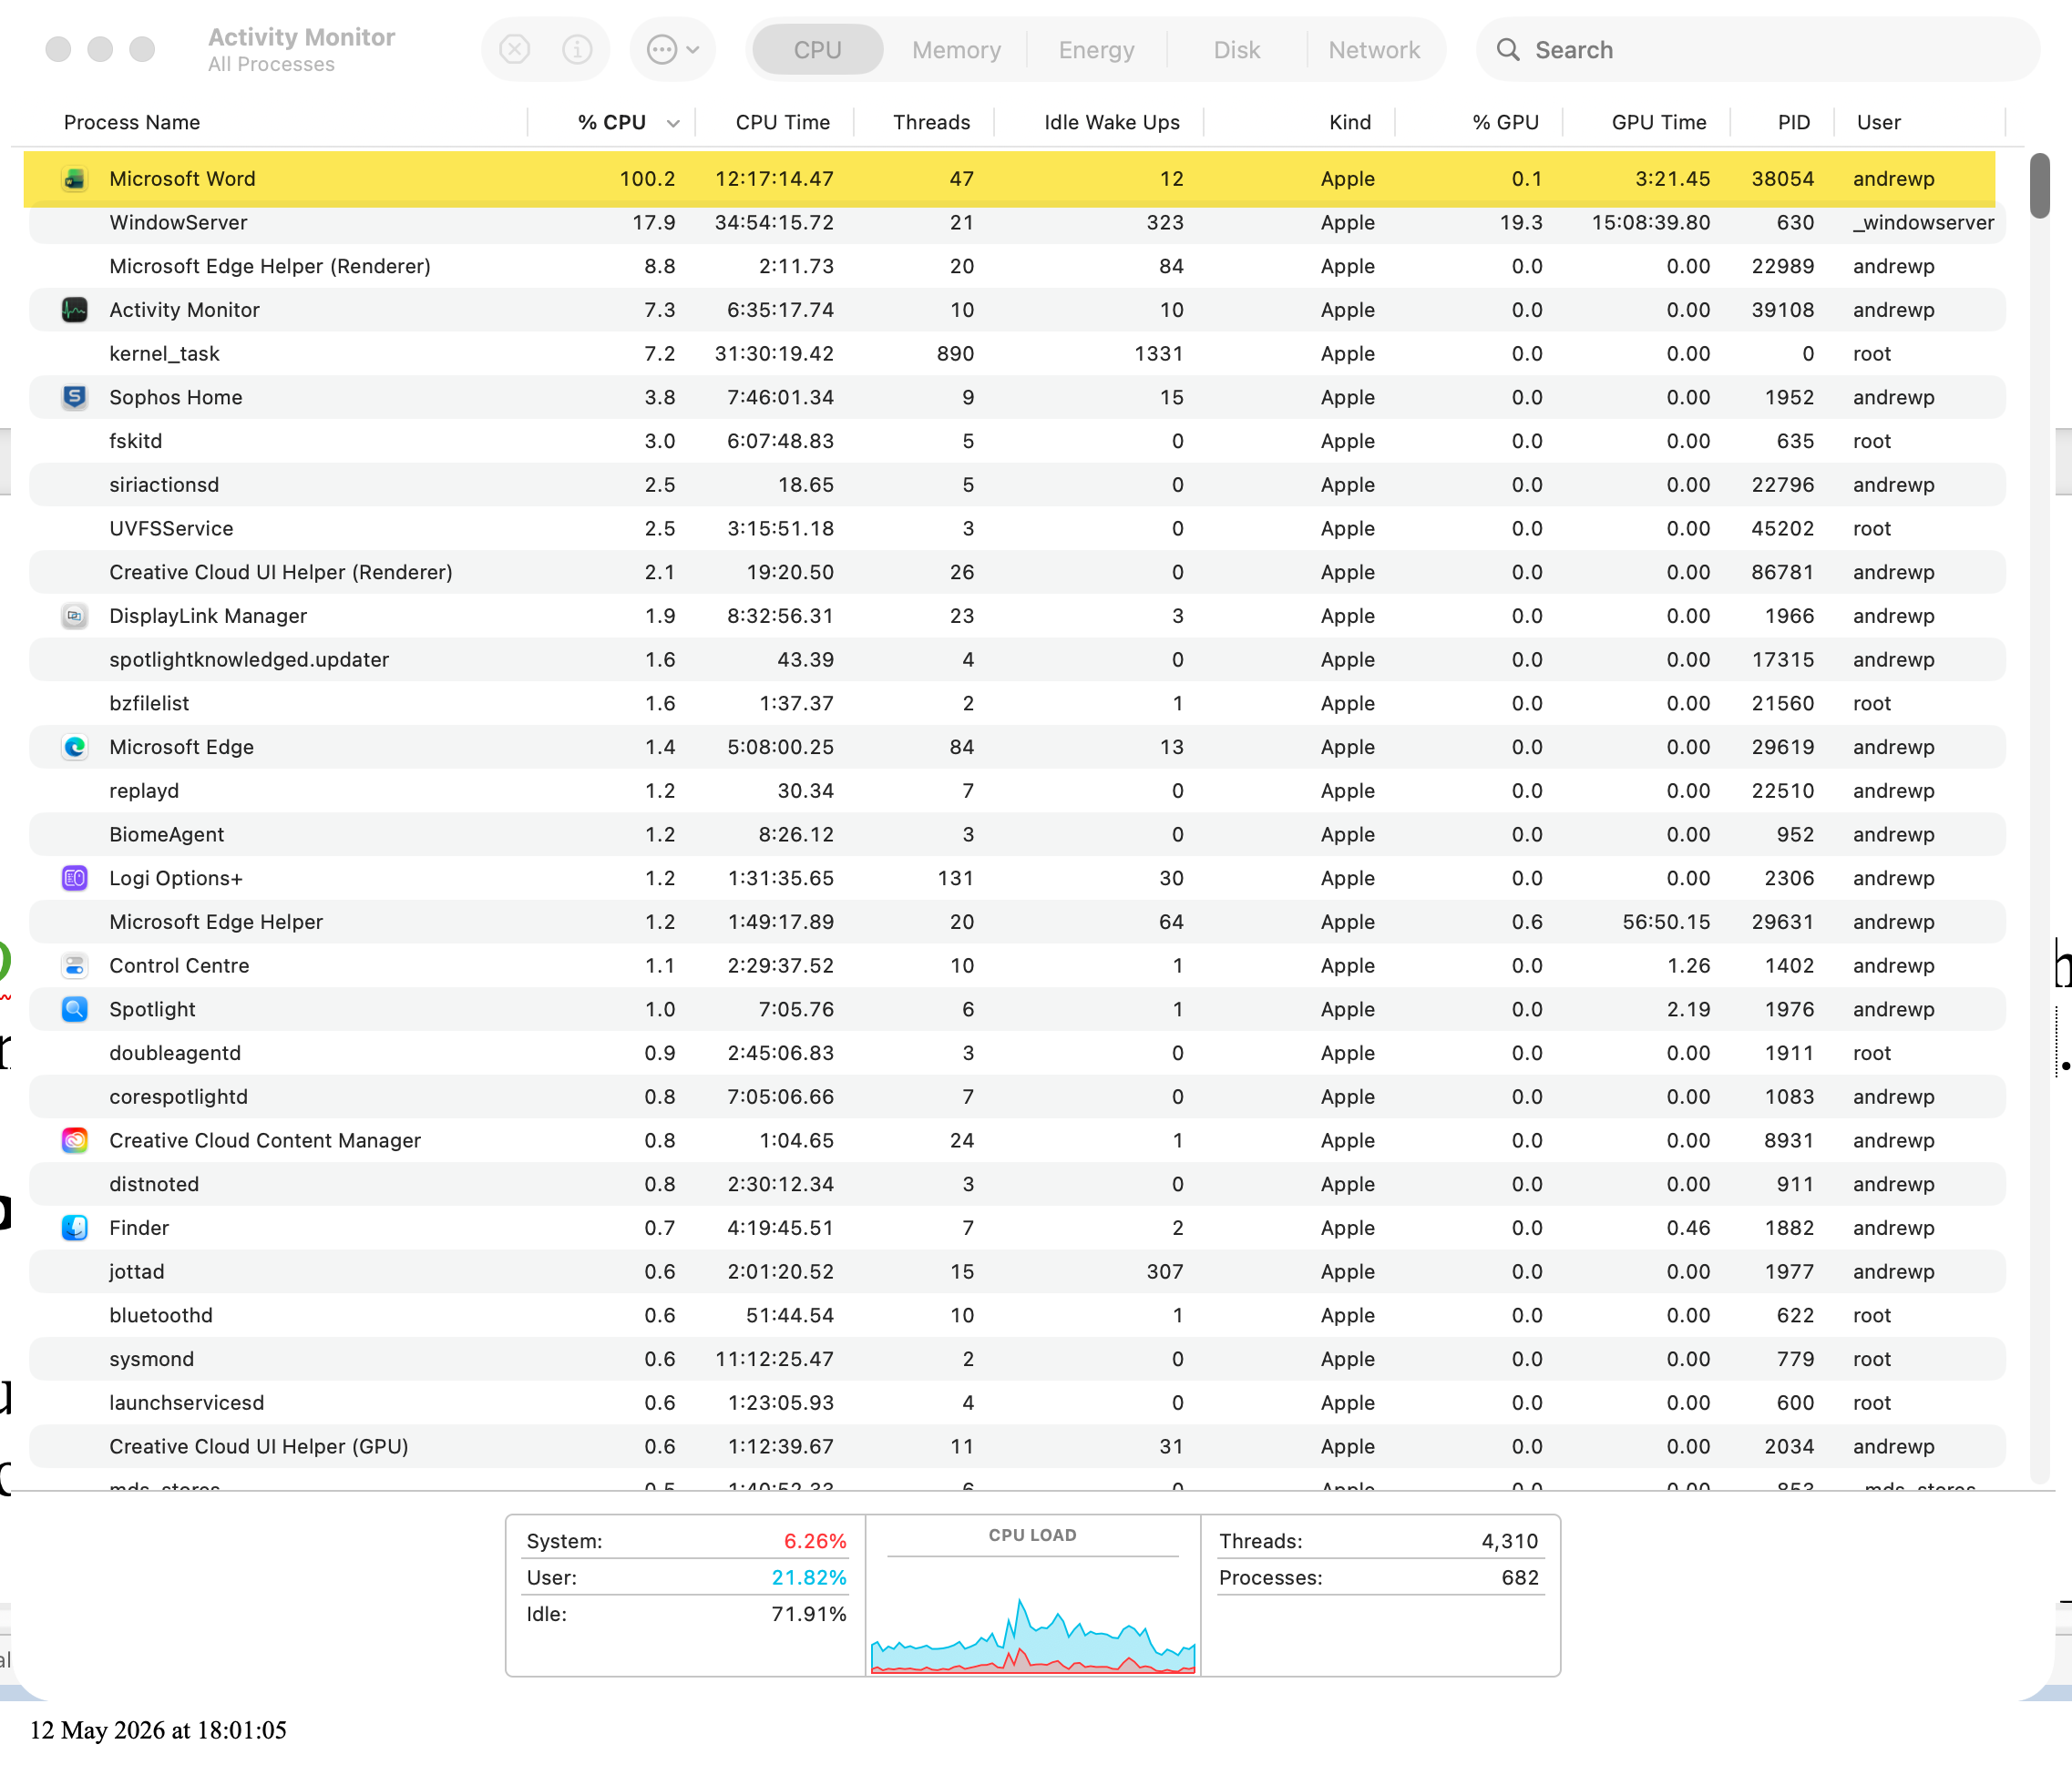
Task: Click the Activity Monitor process icon
Action: pos(75,310)
